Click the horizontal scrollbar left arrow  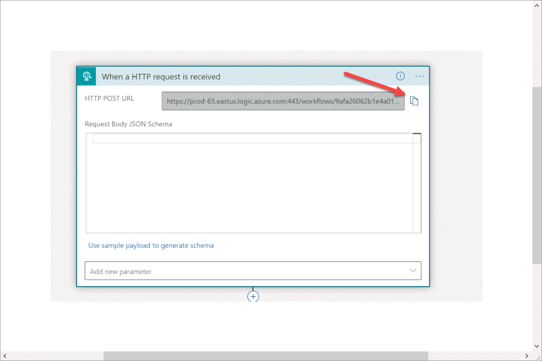(5, 356)
